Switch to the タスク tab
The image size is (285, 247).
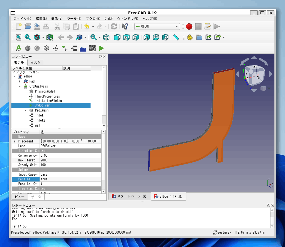(35, 62)
